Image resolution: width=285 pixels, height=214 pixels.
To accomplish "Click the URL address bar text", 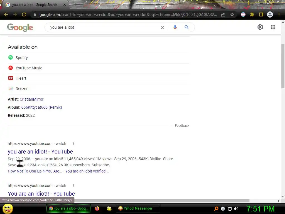I will coord(128,14).
